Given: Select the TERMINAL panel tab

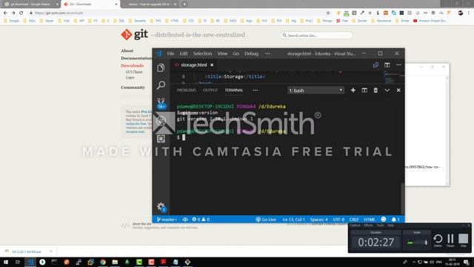Looking at the screenshot, I should click(x=234, y=90).
